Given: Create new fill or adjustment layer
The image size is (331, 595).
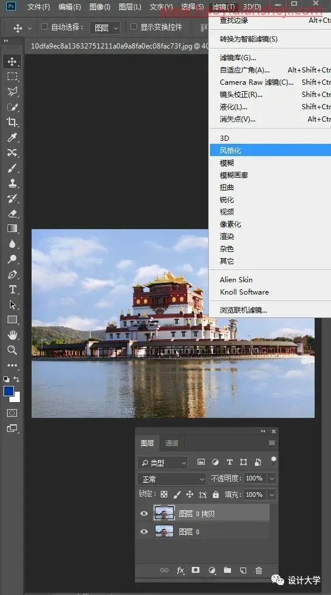Looking at the screenshot, I should pos(212,570).
